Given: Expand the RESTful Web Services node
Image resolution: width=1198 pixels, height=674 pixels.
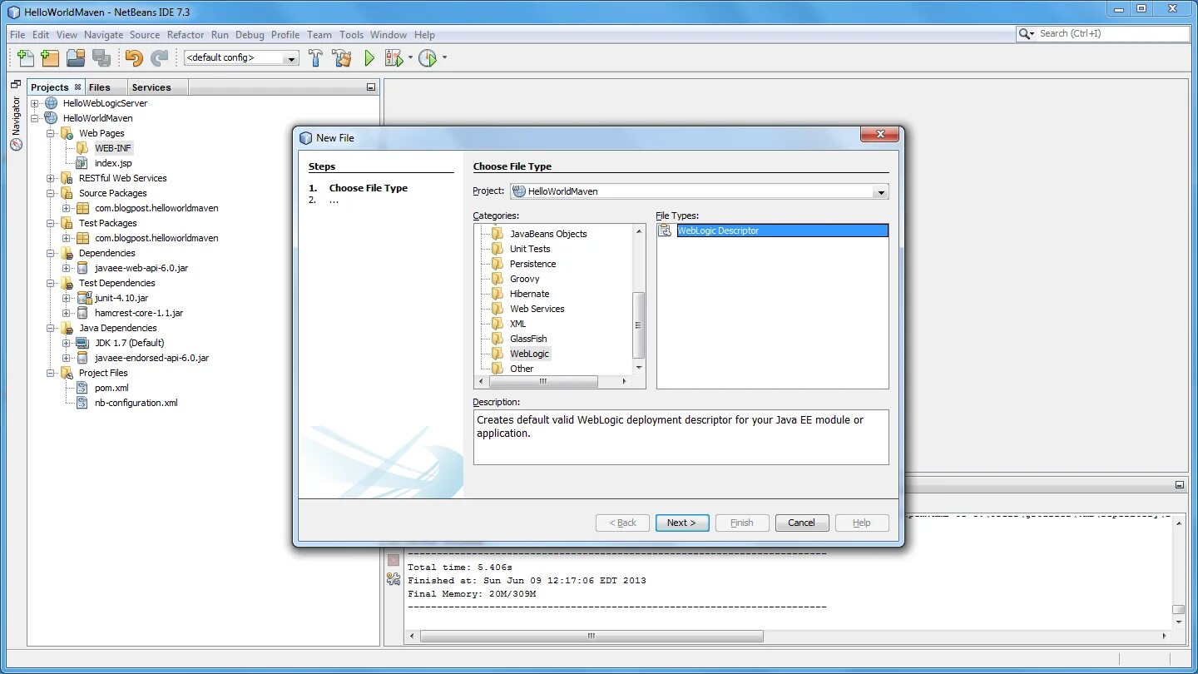Looking at the screenshot, I should pos(51,178).
